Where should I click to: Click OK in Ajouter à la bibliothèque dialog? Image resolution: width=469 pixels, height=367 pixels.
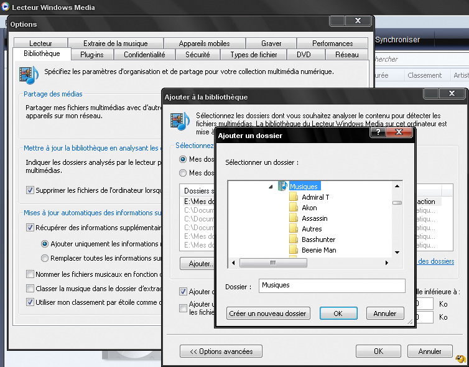click(378, 351)
